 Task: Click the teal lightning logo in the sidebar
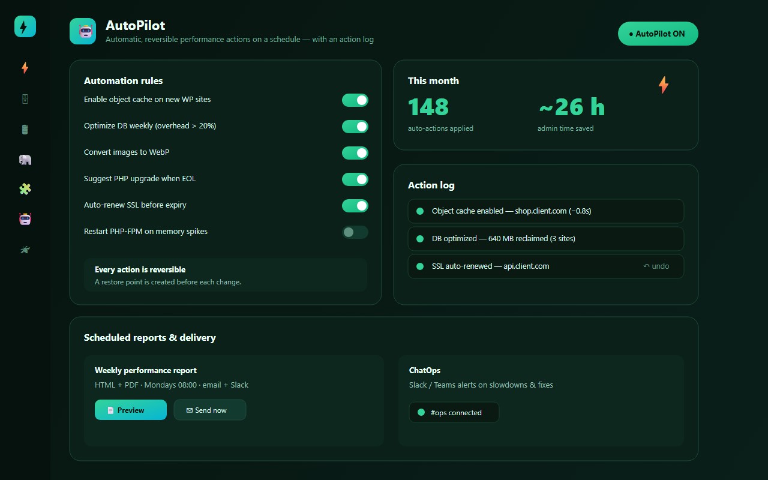coord(25,26)
